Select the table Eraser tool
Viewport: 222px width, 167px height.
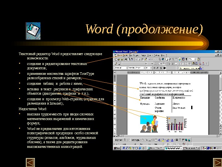119,64
